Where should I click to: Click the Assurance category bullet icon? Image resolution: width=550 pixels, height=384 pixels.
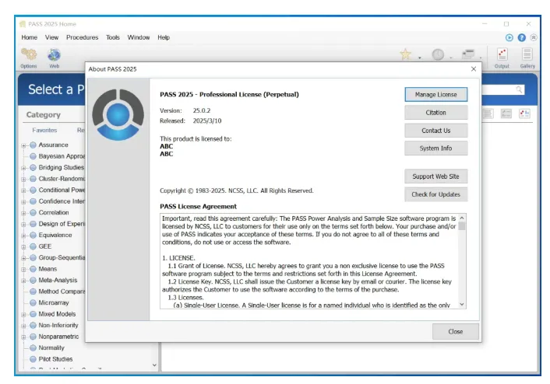point(33,145)
